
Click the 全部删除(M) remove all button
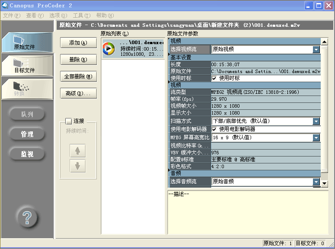pos(78,77)
